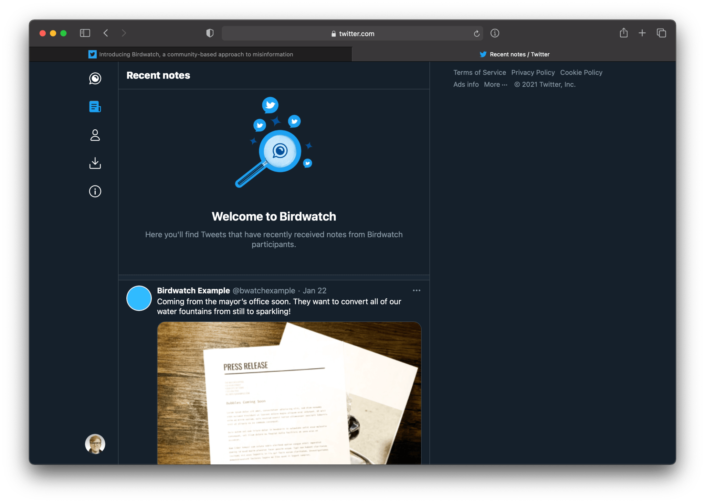Open the Terms of Service link
Viewport: 705px width, 503px height.
[480, 73]
